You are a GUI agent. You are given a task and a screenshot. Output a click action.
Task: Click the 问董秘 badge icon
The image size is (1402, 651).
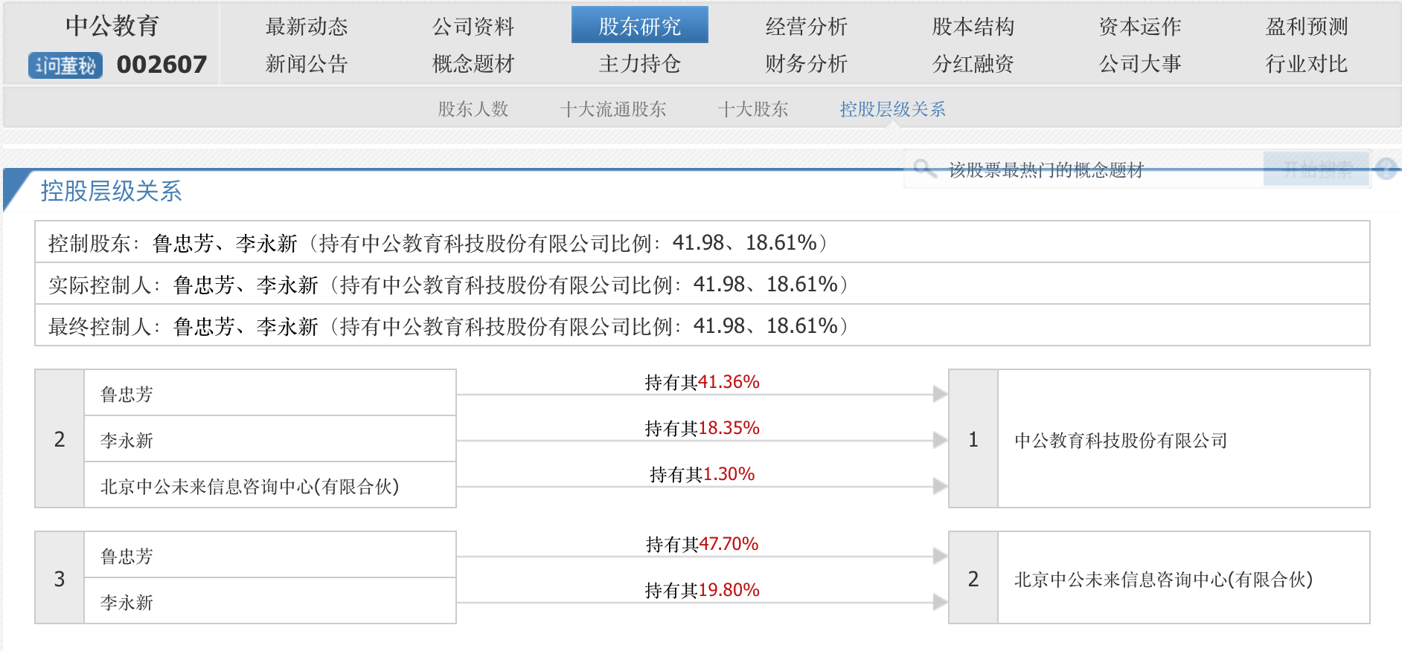pyautogui.click(x=65, y=65)
